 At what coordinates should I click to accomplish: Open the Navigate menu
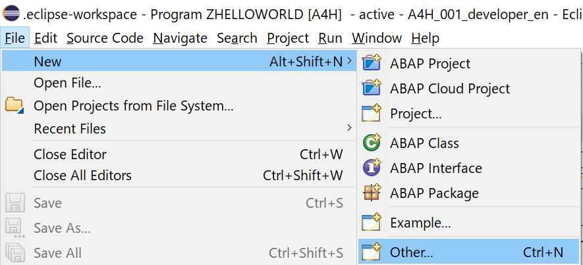(x=180, y=38)
